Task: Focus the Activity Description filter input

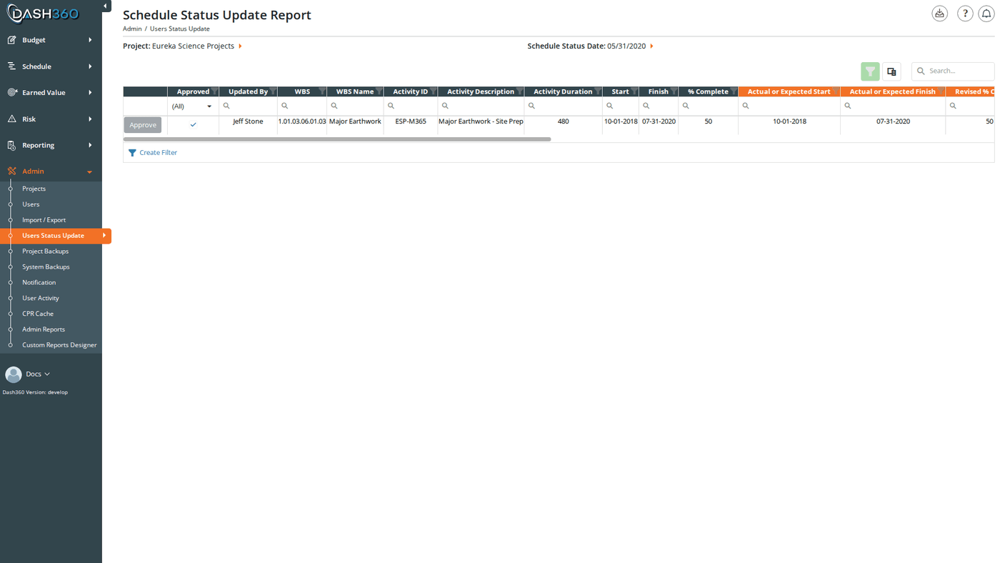Action: pyautogui.click(x=481, y=106)
